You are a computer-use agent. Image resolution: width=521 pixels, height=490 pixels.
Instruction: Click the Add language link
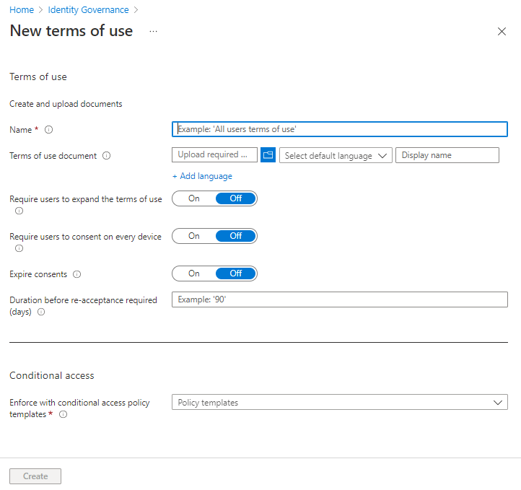(202, 176)
